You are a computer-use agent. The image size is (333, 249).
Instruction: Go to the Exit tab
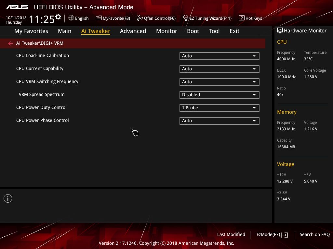[x=234, y=31]
